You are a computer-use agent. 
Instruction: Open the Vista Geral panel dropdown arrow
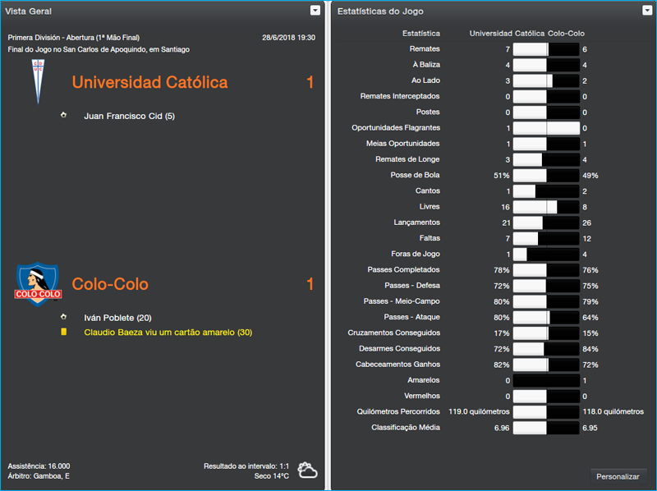(315, 11)
